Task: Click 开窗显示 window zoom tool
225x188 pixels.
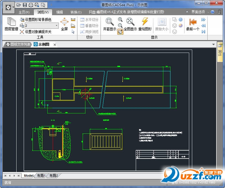Action: point(110,24)
